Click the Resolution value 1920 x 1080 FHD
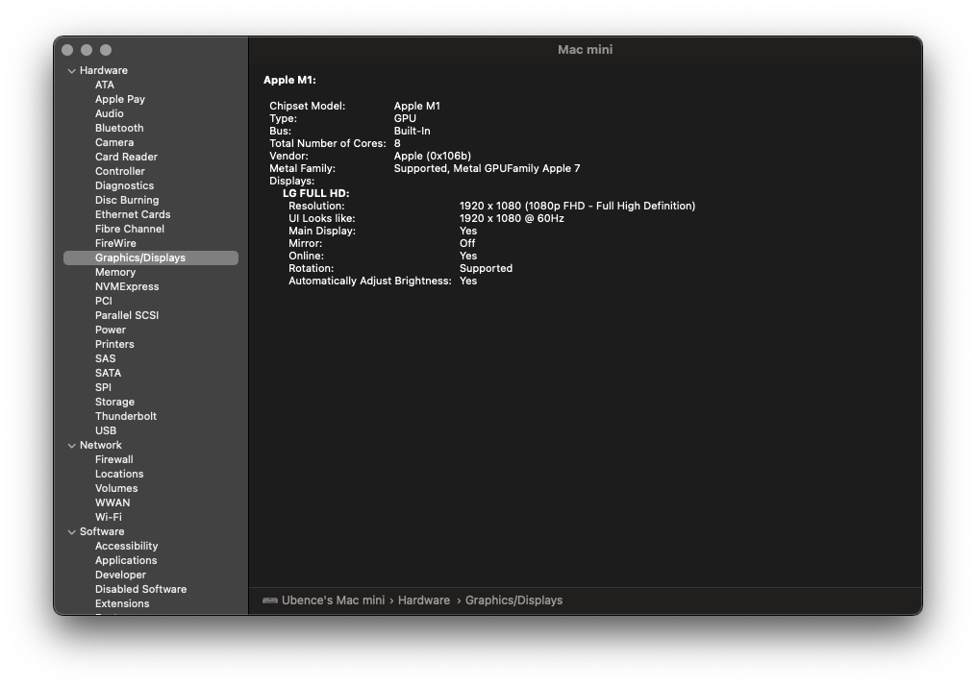This screenshot has width=976, height=686. tap(577, 206)
